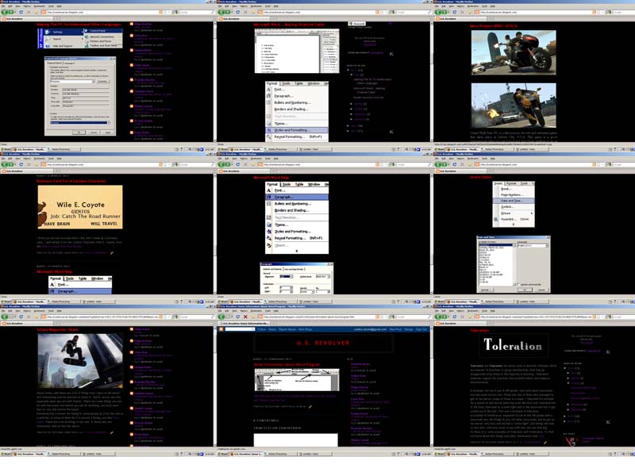Screen dimensions: 635x476
Task: Open Bookmarks menu in GTA IV window
Action: (x=473, y=6)
